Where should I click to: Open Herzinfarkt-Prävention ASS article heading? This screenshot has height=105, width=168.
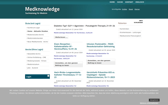(101, 75)
